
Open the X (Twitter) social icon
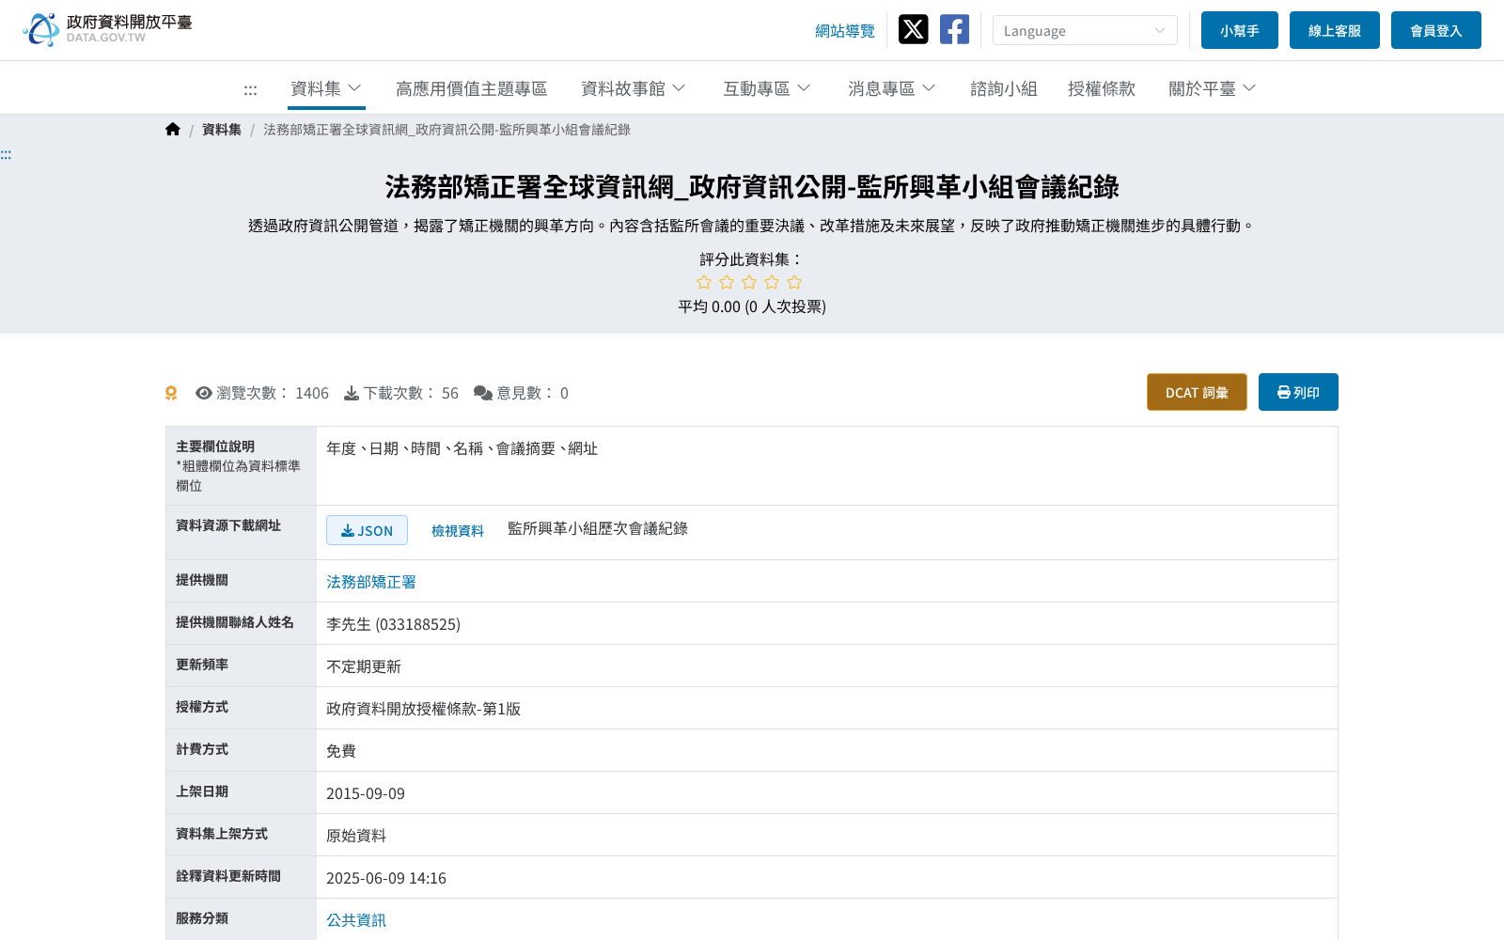913,29
